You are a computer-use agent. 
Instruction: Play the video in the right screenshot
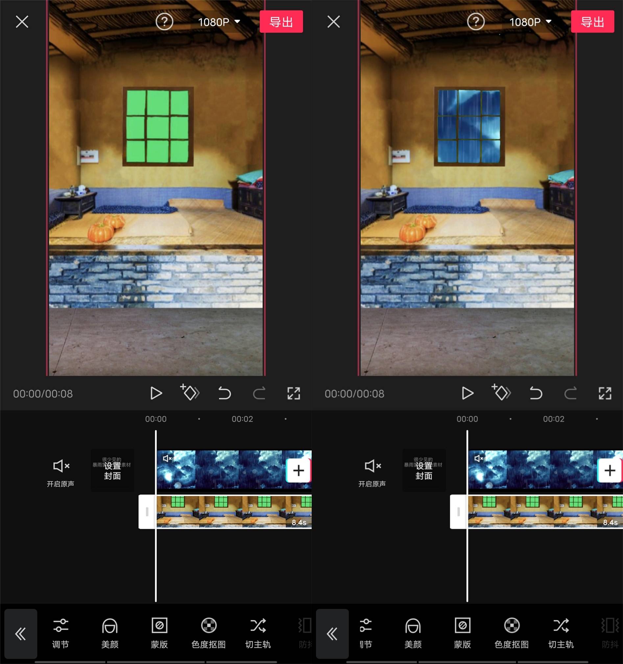[x=467, y=393]
